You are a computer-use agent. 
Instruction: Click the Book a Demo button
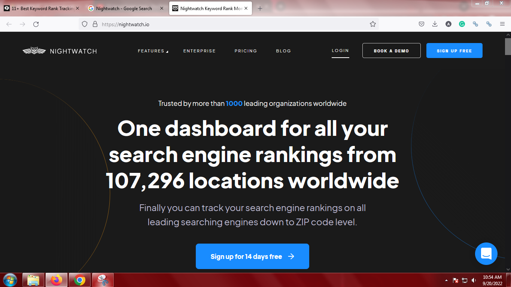coord(391,51)
